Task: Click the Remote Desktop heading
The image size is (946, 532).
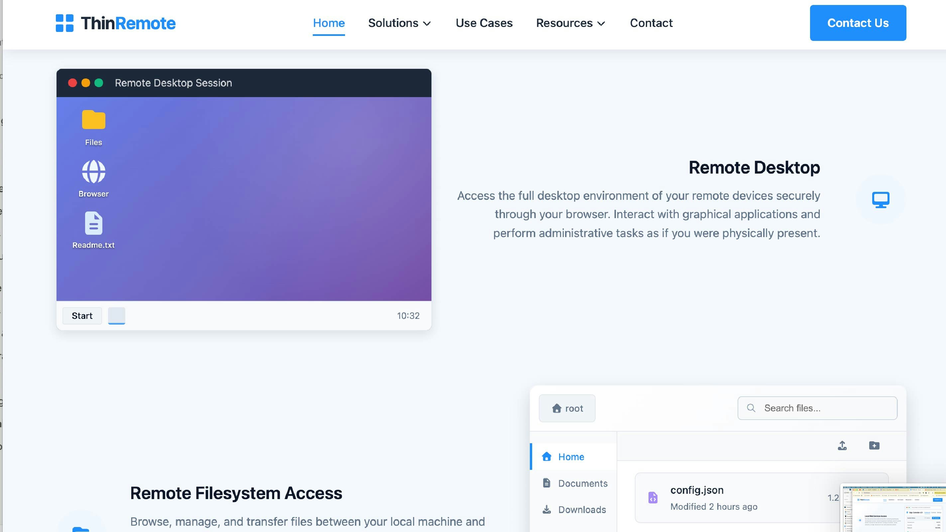Action: pyautogui.click(x=754, y=168)
